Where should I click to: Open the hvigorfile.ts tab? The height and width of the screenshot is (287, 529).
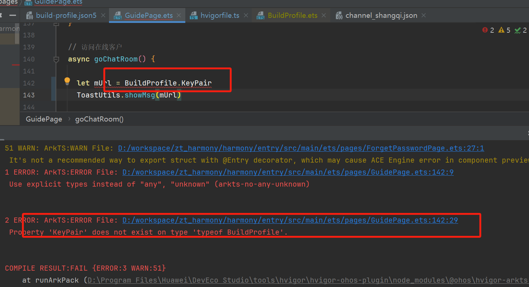(x=220, y=16)
